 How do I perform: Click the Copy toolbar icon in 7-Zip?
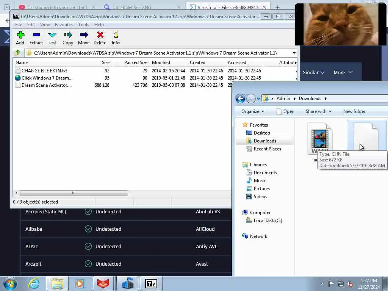click(68, 38)
